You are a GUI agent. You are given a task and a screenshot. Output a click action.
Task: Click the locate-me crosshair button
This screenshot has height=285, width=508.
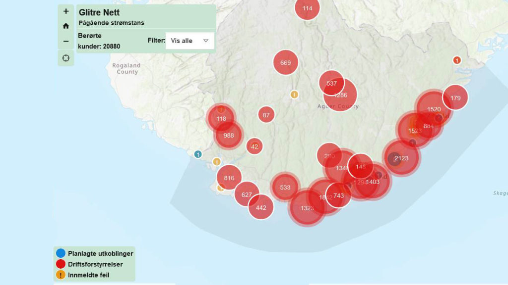coord(66,58)
